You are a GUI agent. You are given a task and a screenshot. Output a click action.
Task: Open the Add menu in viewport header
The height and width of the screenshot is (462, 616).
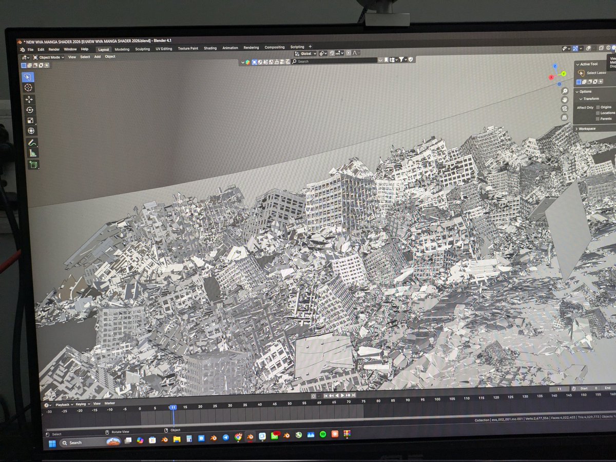98,57
